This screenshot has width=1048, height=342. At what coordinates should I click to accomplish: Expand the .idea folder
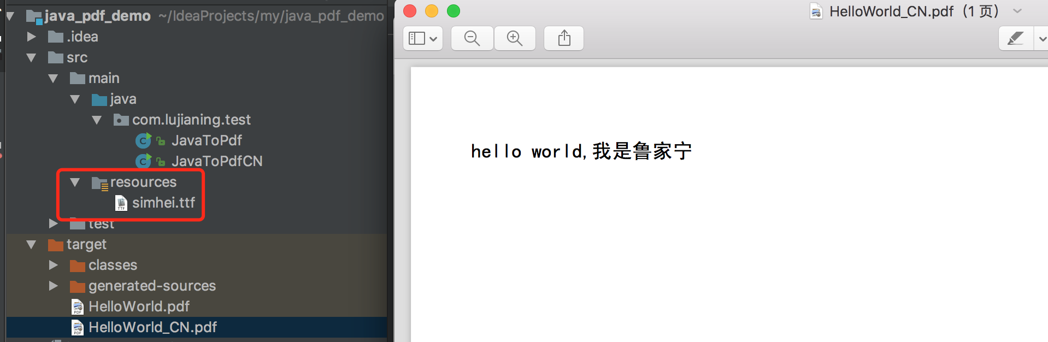click(x=31, y=37)
